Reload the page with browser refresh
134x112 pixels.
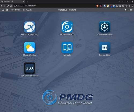coord(8,6)
